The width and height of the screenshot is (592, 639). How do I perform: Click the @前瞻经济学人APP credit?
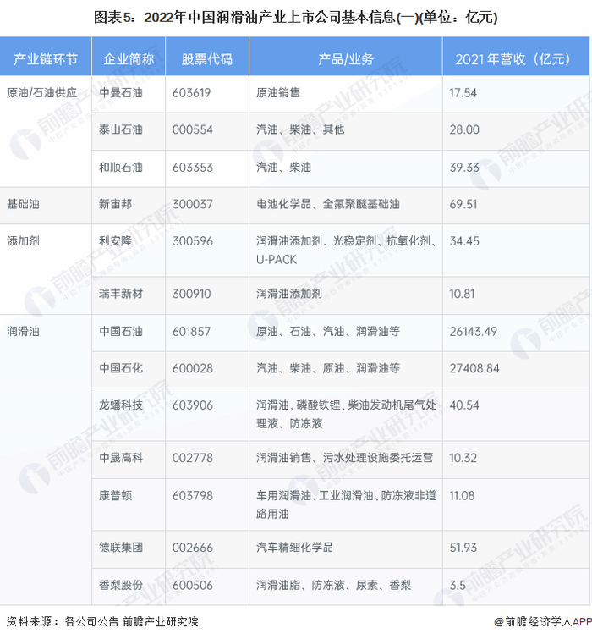542,622
